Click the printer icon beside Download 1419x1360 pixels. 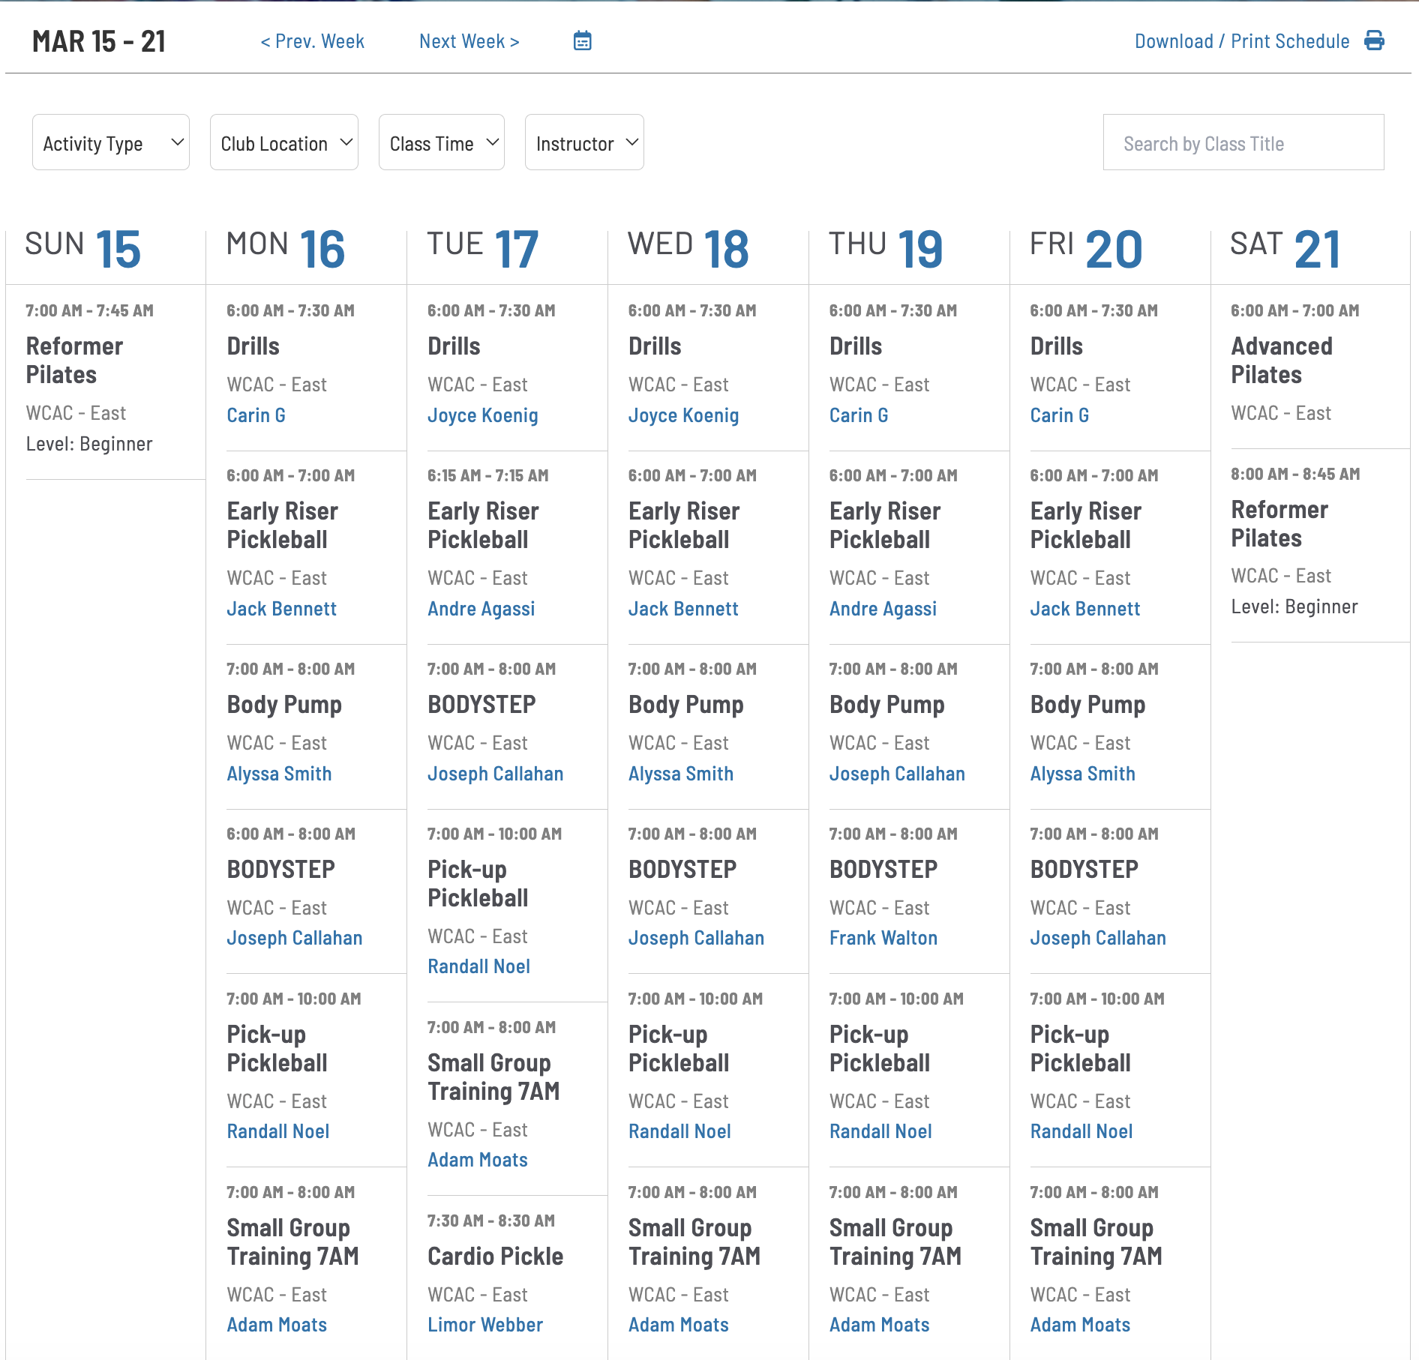tap(1374, 40)
